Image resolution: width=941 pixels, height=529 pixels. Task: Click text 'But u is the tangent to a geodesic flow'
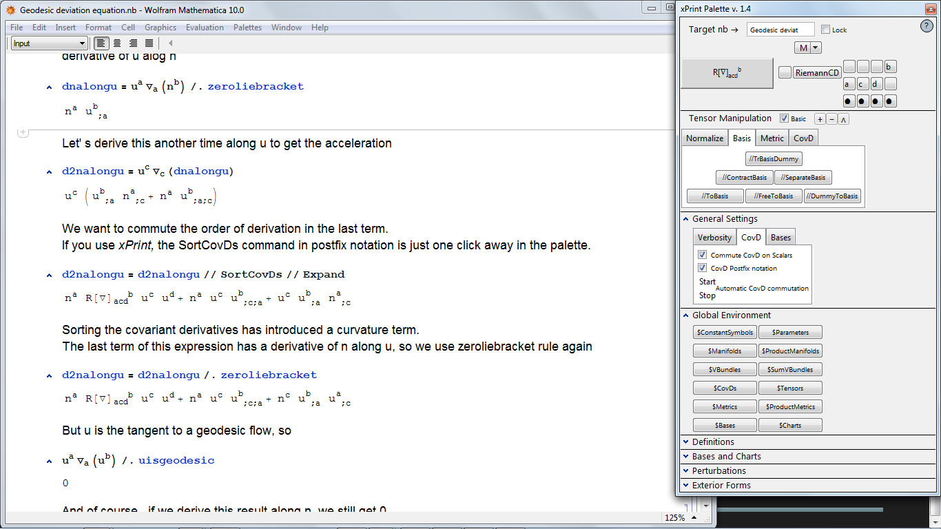tap(168, 431)
